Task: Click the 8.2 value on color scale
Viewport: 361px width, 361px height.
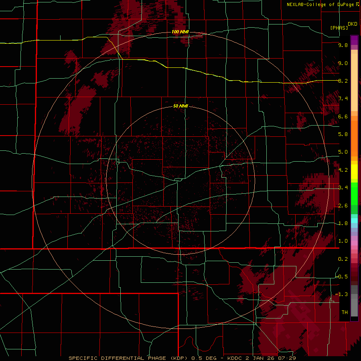Action: (343, 81)
